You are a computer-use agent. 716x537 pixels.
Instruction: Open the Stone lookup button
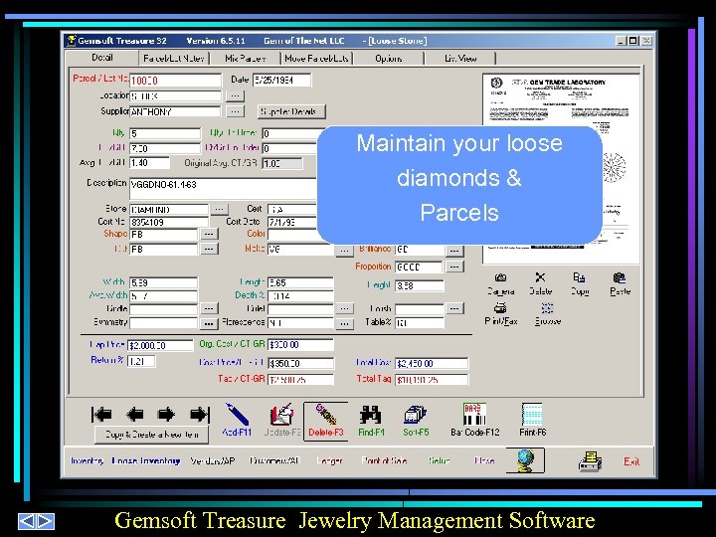(x=219, y=209)
